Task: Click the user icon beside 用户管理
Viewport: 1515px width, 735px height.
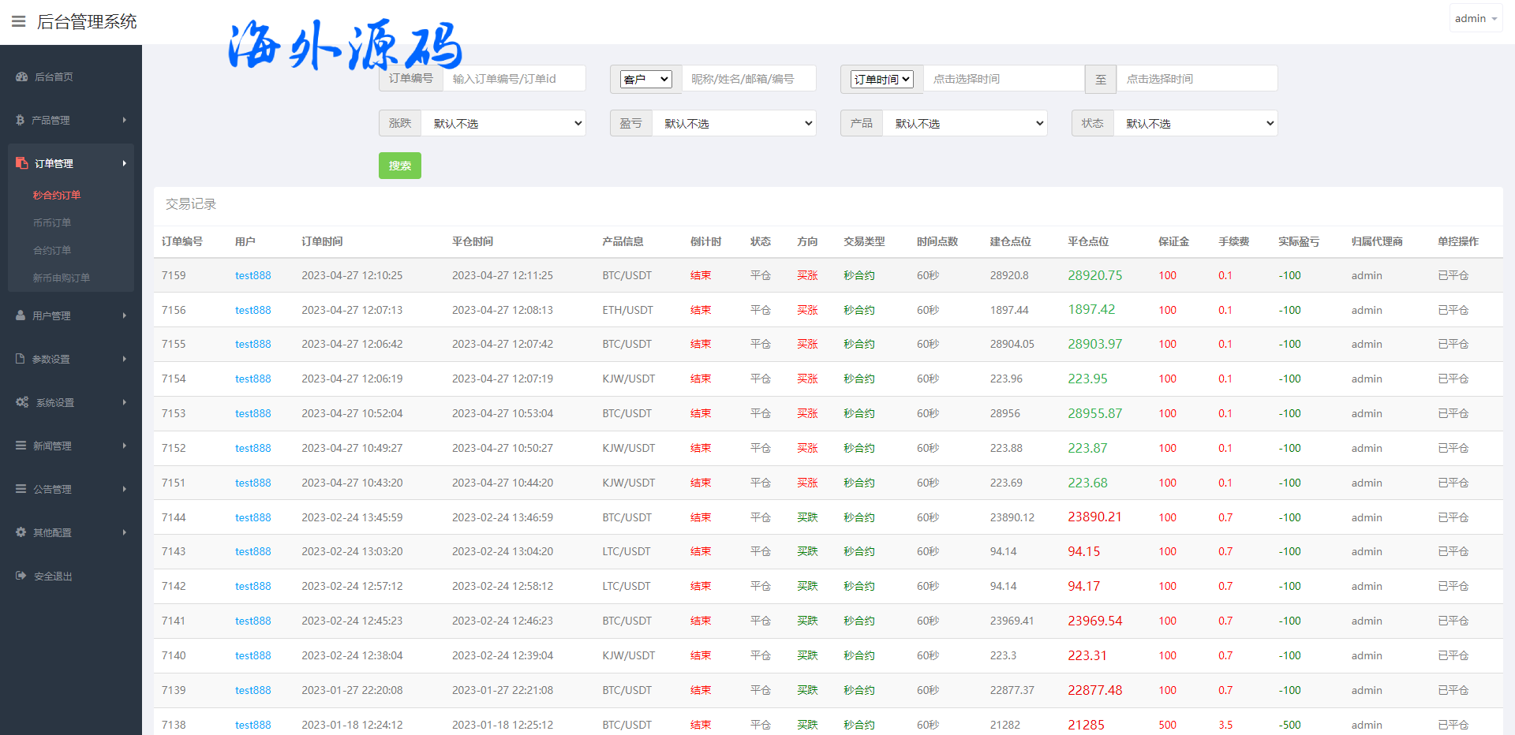Action: (21, 315)
